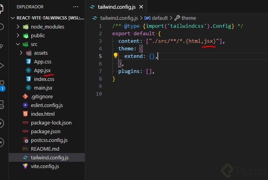Open package-lock.json in the explorer
Image resolution: width=268 pixels, height=180 pixels.
tap(51, 123)
